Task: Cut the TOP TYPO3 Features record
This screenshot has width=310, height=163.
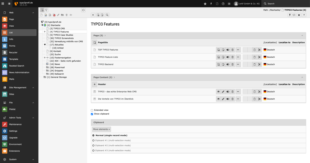Action: (259, 50)
